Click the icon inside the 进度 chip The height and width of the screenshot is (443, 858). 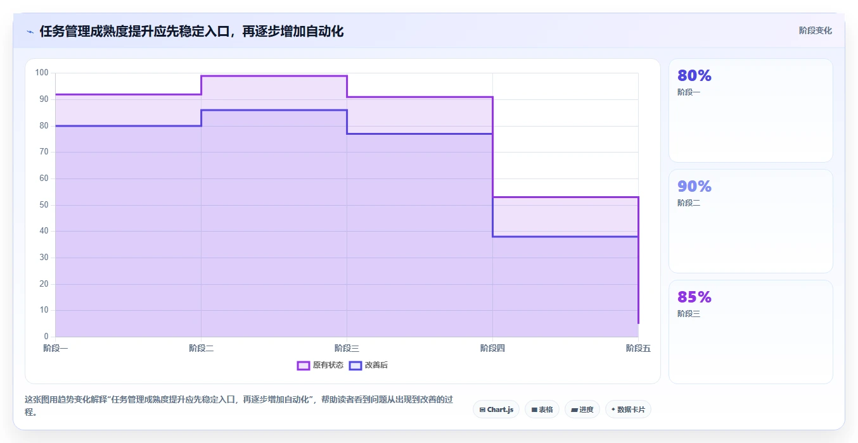pos(574,410)
